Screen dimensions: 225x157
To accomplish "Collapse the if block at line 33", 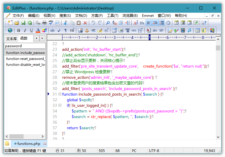I will [60, 105].
